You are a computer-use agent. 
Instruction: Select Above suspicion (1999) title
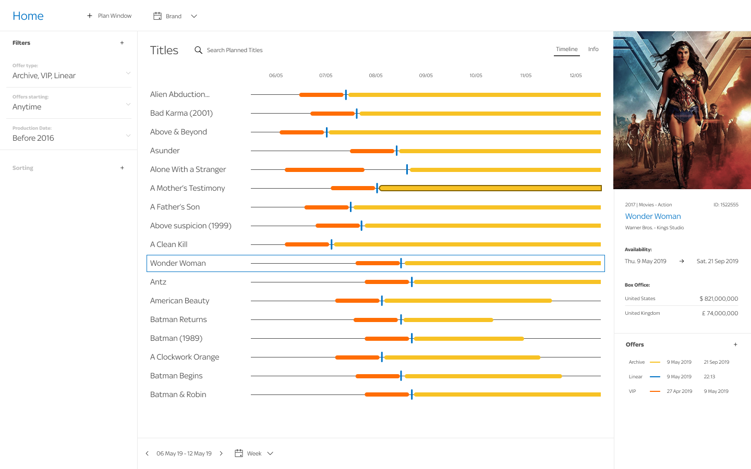click(x=191, y=226)
